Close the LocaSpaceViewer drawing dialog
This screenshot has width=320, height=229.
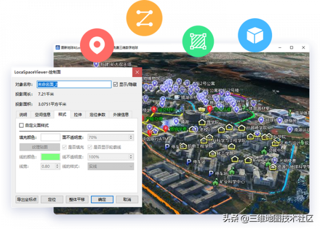click(137, 72)
